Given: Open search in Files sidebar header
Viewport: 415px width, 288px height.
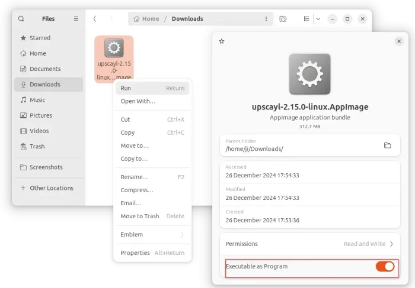Looking at the screenshot, I should pos(21,19).
